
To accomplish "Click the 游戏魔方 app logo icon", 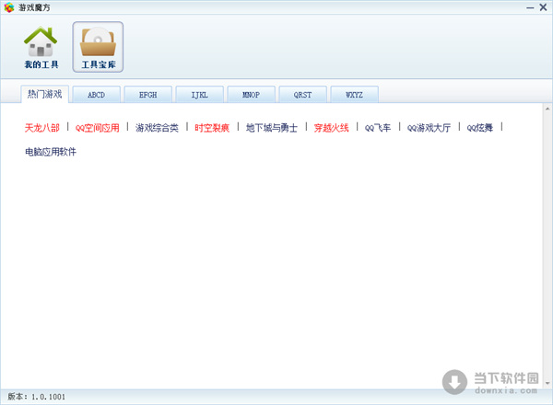I will [9, 7].
